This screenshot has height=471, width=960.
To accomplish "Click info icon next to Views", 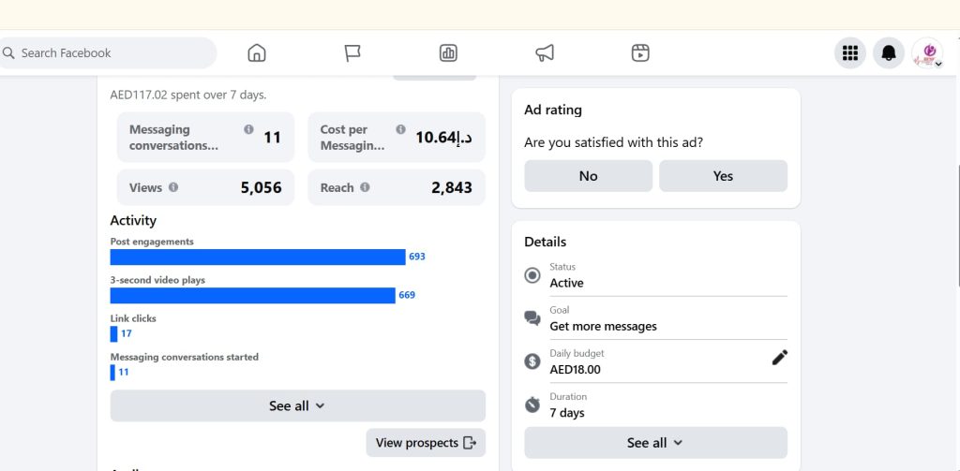I will (x=173, y=187).
